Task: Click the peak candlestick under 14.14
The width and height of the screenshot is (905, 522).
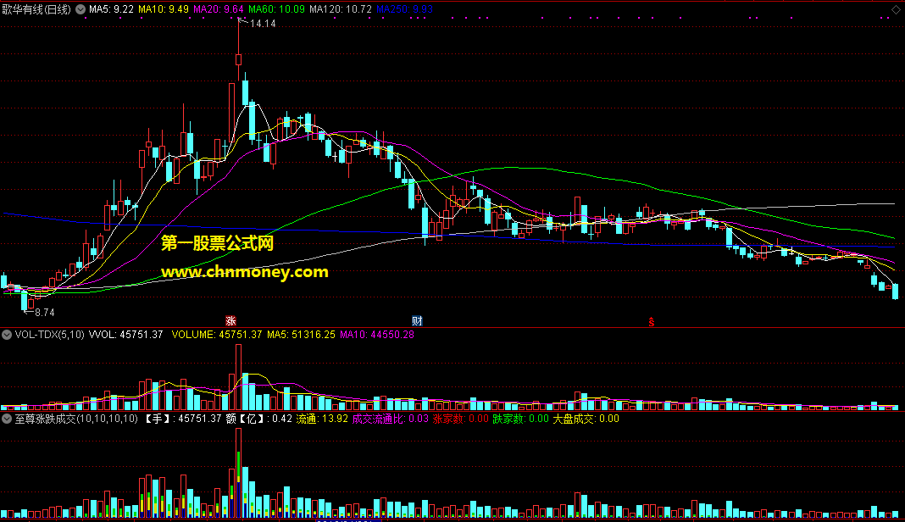Action: [238, 59]
